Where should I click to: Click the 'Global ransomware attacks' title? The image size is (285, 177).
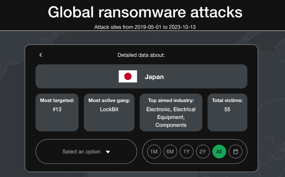145,12
